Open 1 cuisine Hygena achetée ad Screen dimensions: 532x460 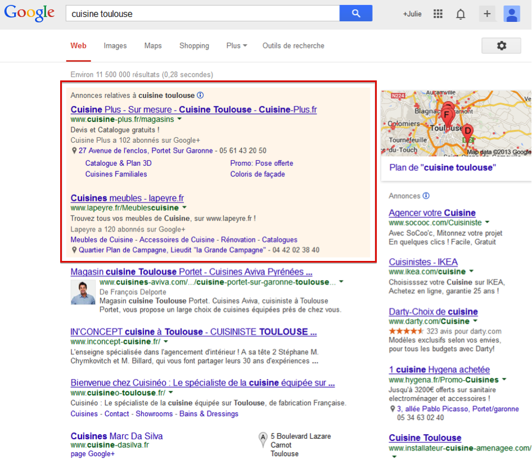click(439, 369)
